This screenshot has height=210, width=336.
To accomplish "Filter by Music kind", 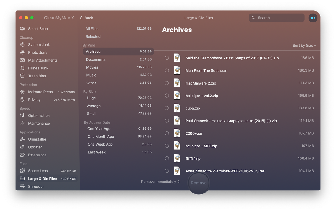I will [118, 75].
